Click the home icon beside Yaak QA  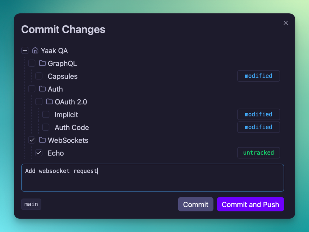pos(35,50)
